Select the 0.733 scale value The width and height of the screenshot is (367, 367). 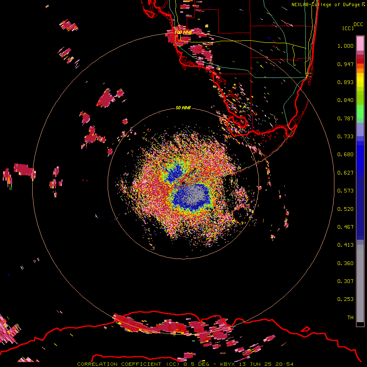[345, 137]
